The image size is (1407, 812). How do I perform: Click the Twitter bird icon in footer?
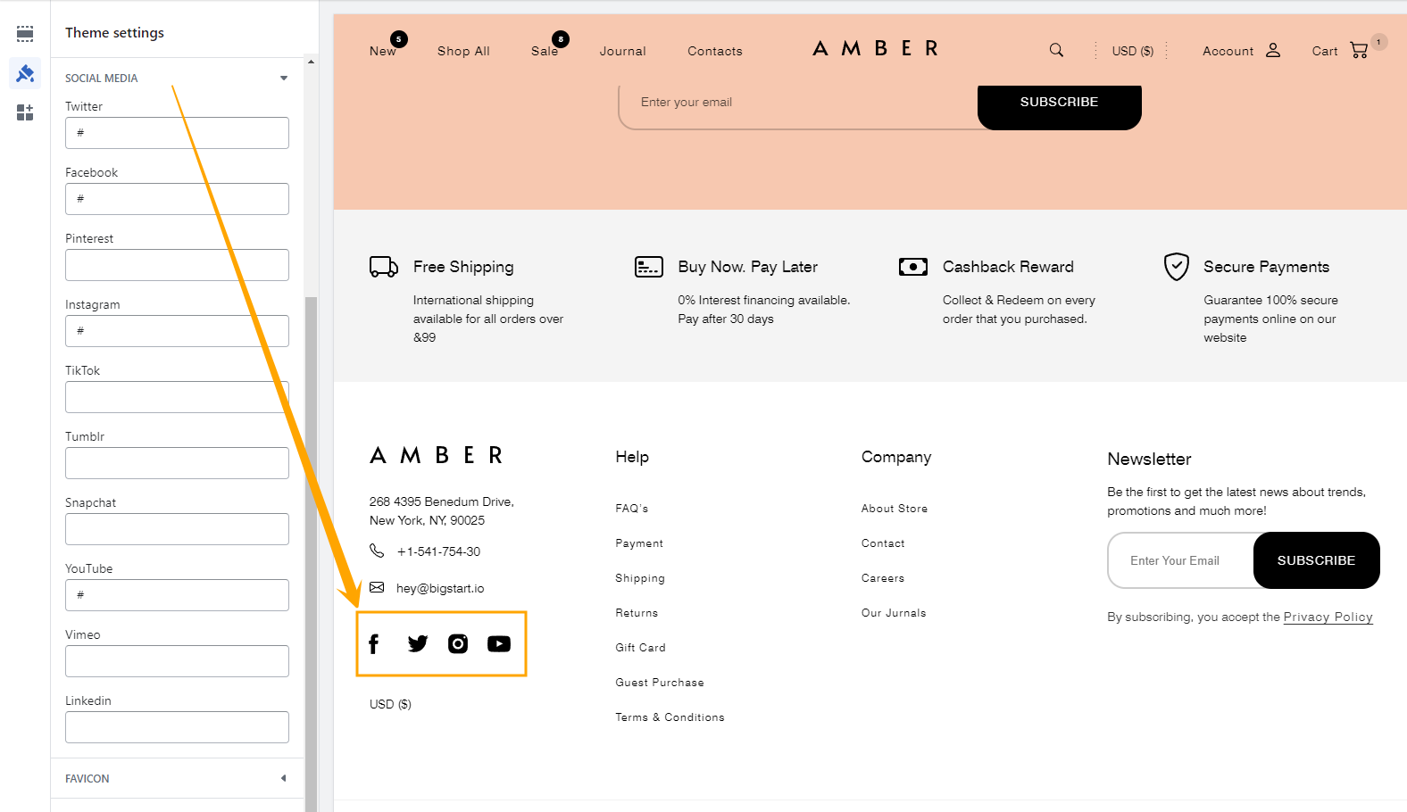[417, 643]
